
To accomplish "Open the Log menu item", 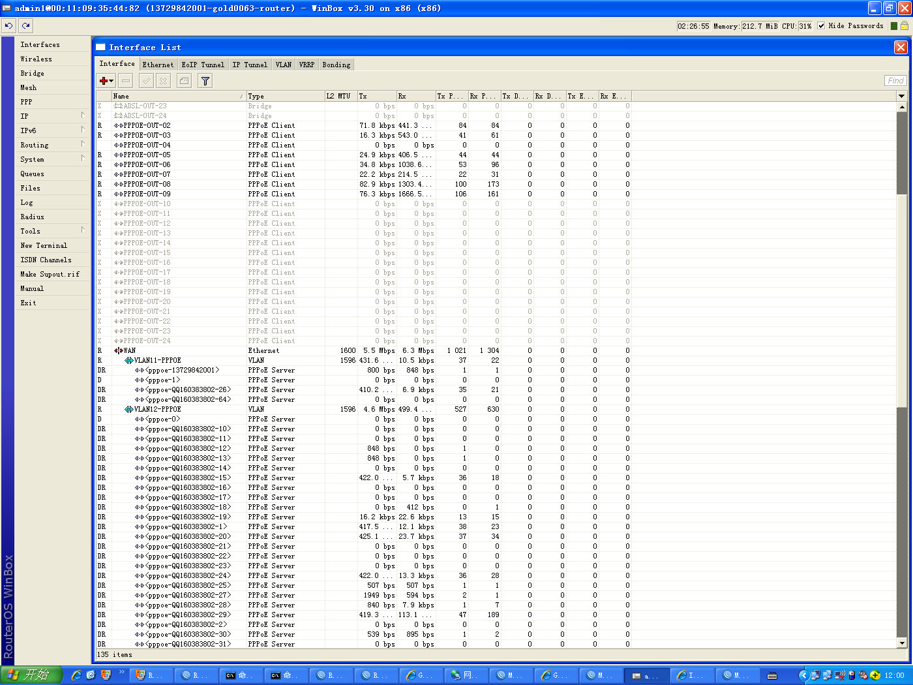I will (x=52, y=202).
